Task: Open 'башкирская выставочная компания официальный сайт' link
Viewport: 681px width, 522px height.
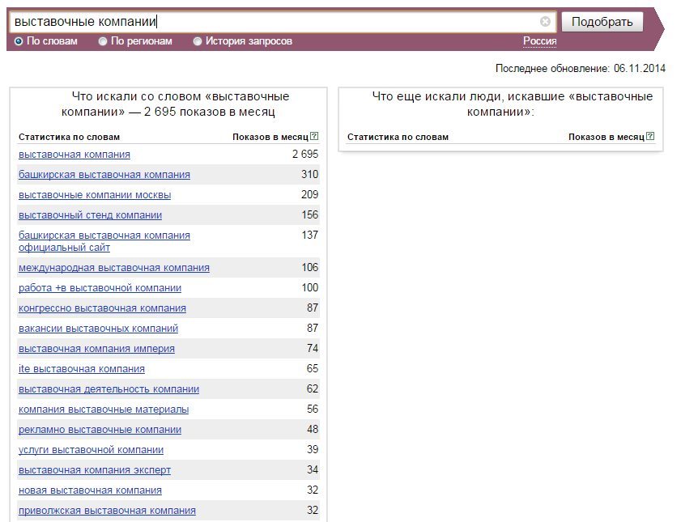Action: [104, 241]
